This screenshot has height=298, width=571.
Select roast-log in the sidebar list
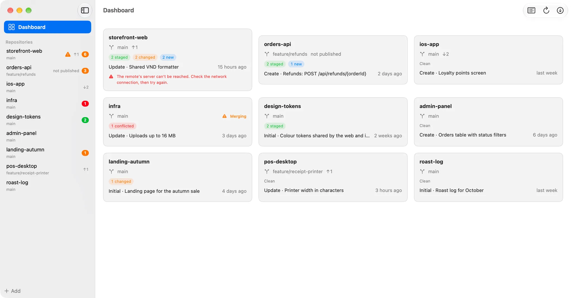(47, 185)
